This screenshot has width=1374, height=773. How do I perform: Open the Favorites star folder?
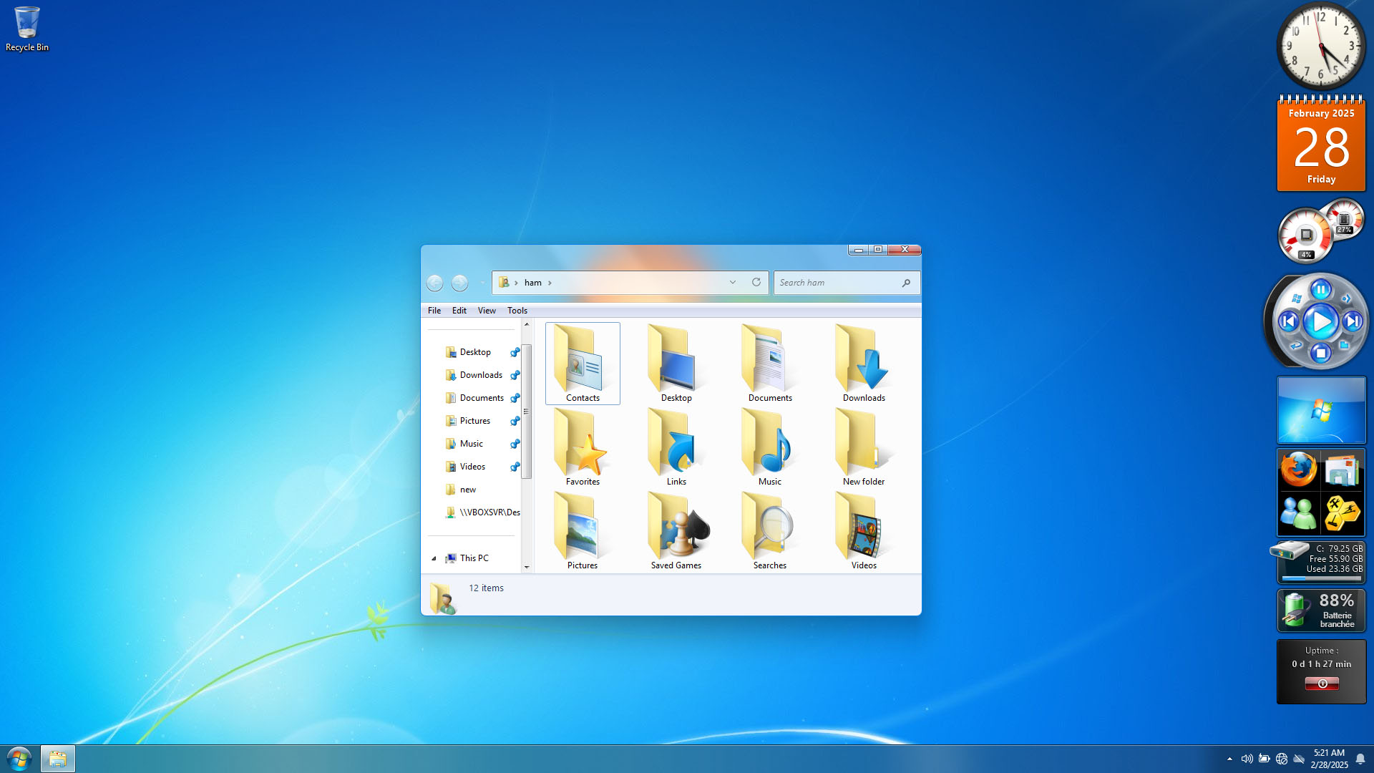[x=583, y=447]
